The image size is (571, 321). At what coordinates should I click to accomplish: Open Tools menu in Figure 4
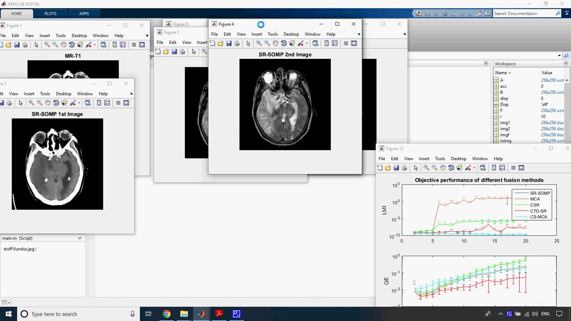coord(273,34)
